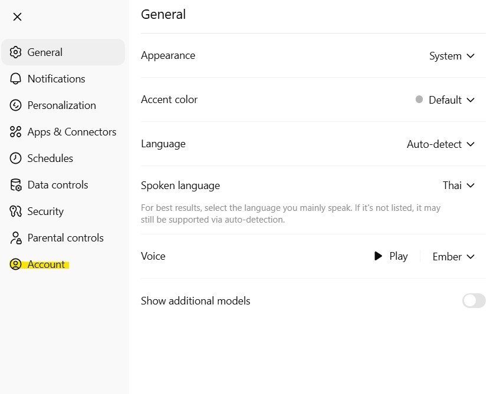Click the Personalization icon in sidebar
This screenshot has width=490, height=394.
click(15, 105)
